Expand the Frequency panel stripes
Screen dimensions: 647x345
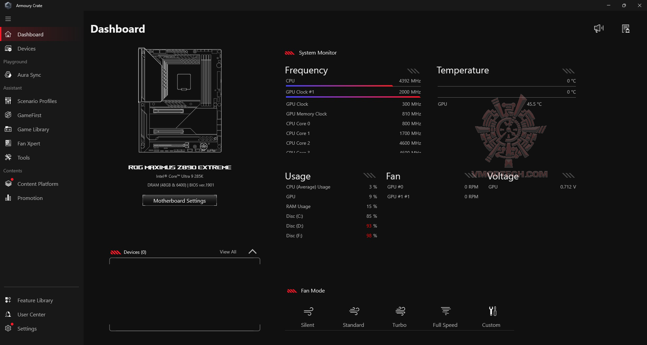[x=413, y=71]
